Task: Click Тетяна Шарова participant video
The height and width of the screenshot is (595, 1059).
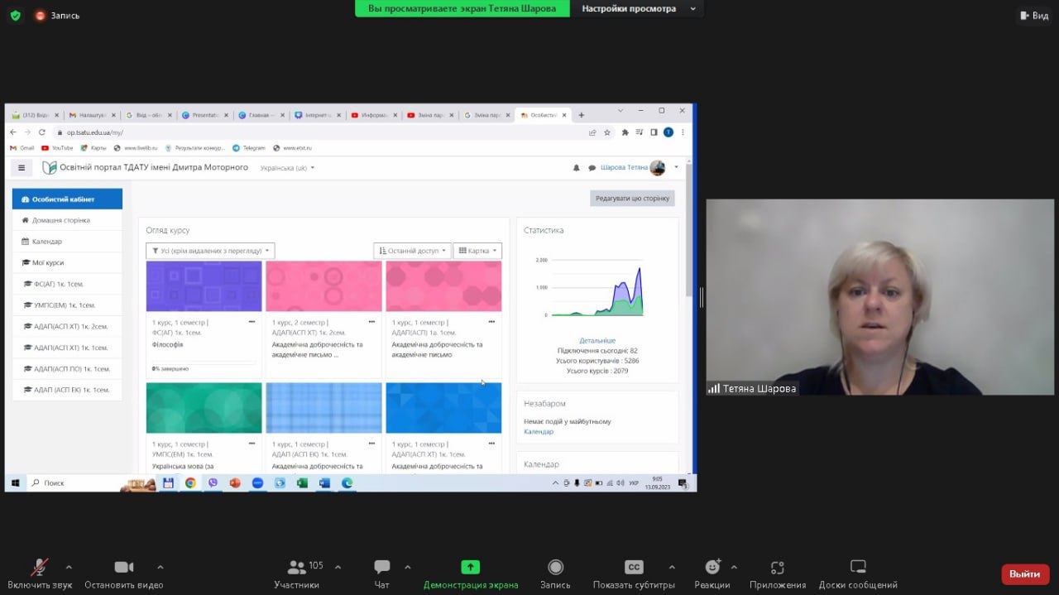Action: (x=879, y=297)
